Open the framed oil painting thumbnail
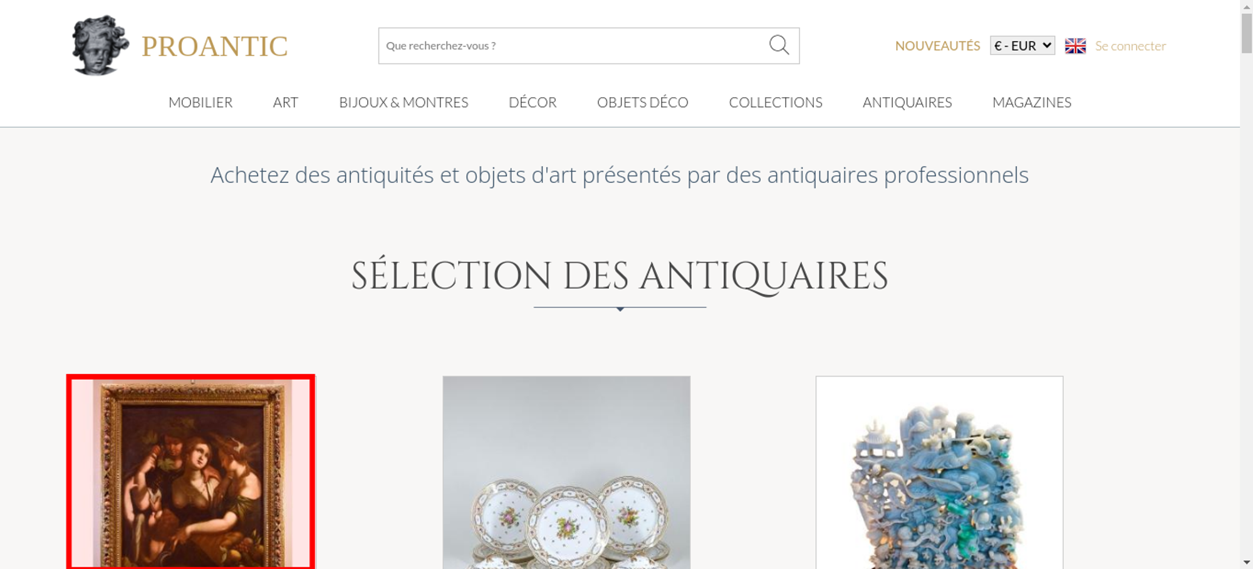The image size is (1253, 569). (x=191, y=472)
